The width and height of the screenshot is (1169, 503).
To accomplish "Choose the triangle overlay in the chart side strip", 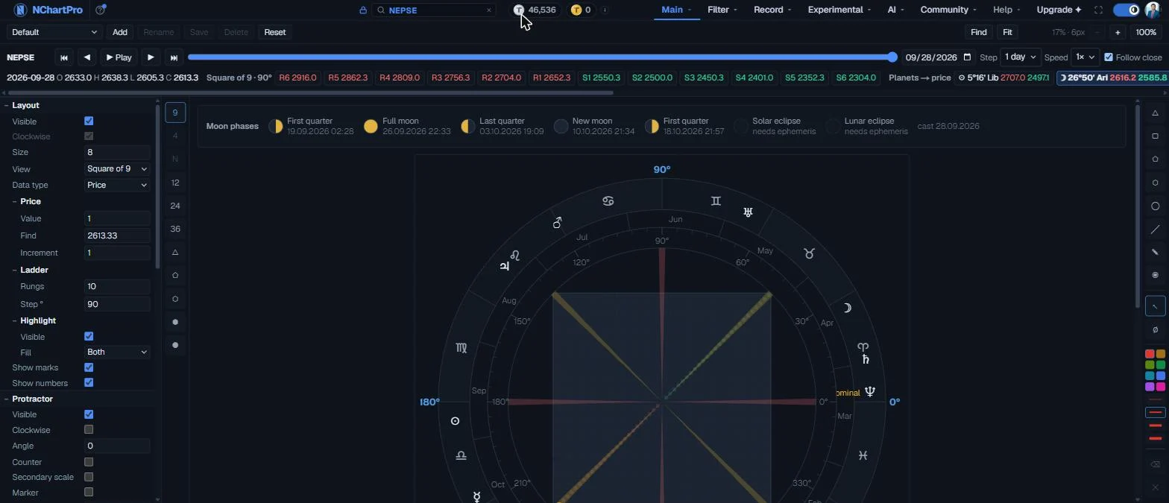I will [175, 252].
